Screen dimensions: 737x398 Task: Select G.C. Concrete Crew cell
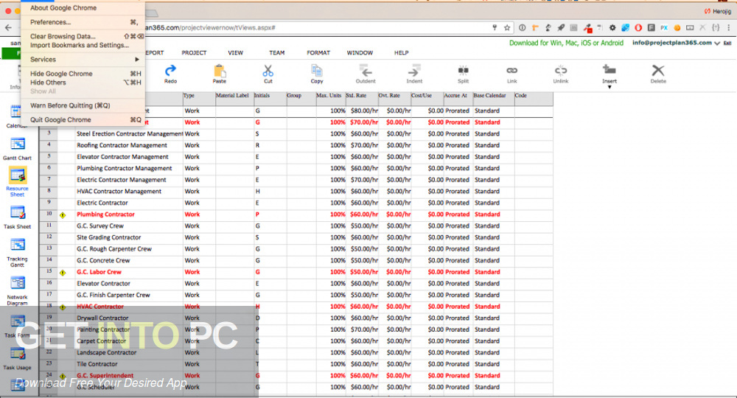[x=129, y=260]
